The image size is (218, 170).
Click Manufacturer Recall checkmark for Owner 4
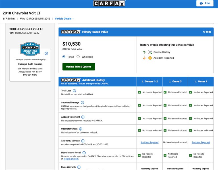tap(191, 156)
